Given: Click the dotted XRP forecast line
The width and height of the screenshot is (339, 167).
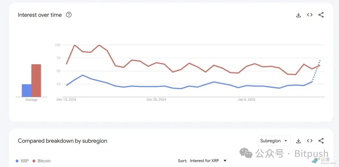Looking at the screenshot, I should pyautogui.click(x=317, y=71).
